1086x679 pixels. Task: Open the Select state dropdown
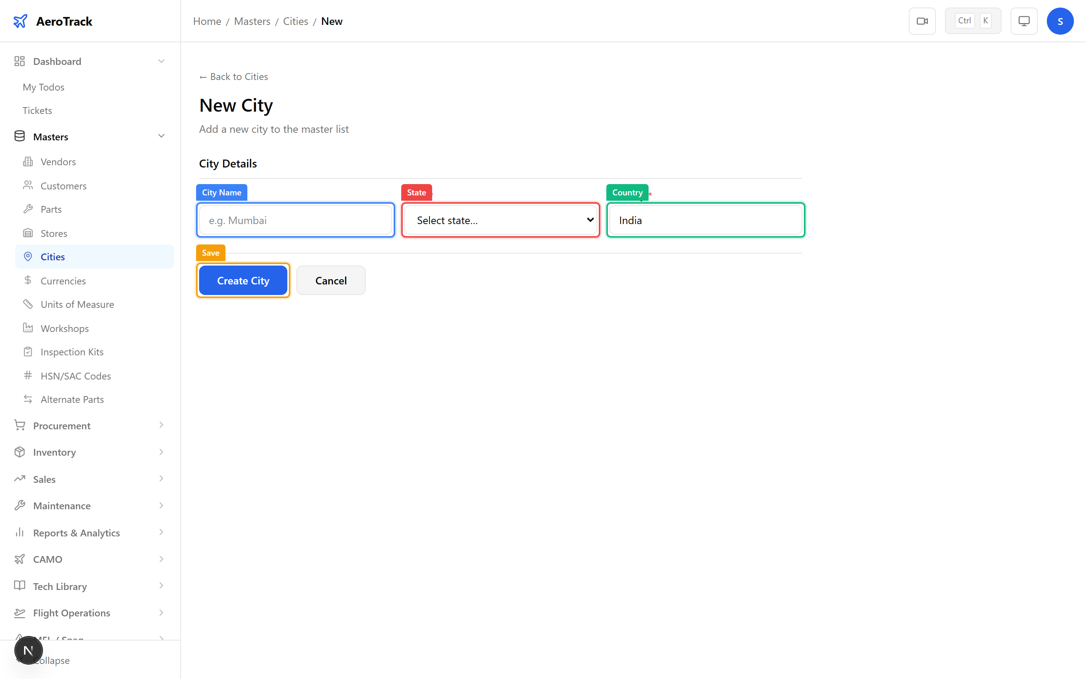point(500,220)
